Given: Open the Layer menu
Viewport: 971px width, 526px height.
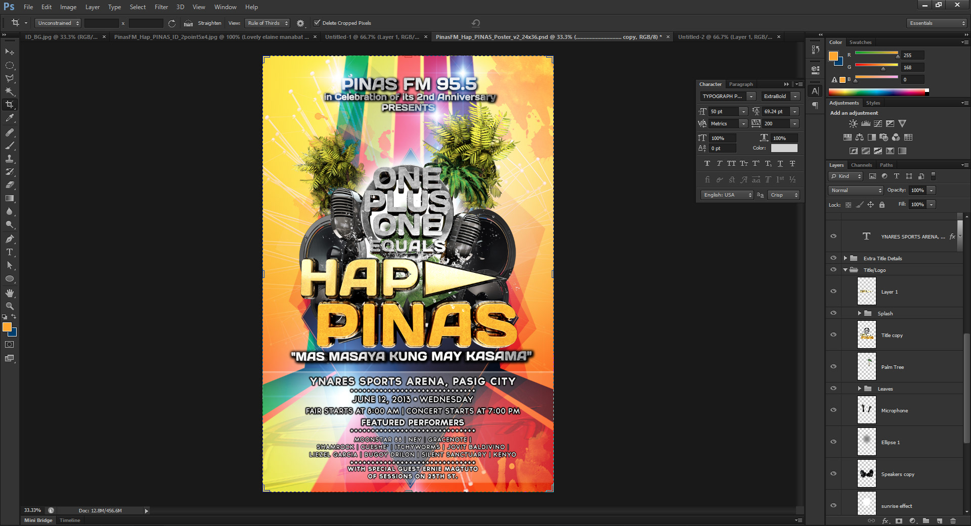Looking at the screenshot, I should [93, 7].
